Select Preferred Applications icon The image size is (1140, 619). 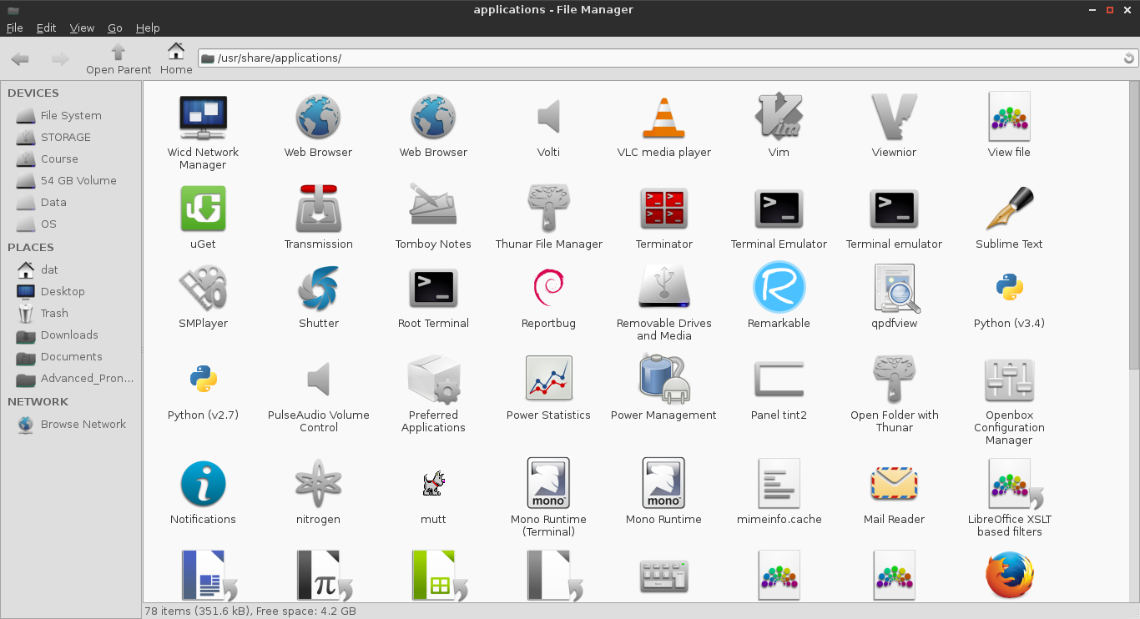433,380
